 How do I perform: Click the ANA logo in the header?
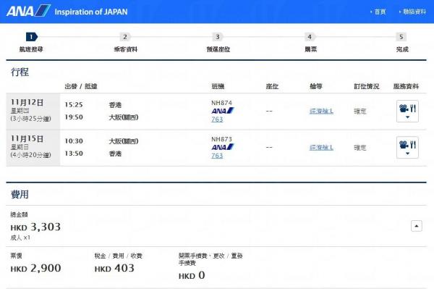pyautogui.click(x=28, y=11)
